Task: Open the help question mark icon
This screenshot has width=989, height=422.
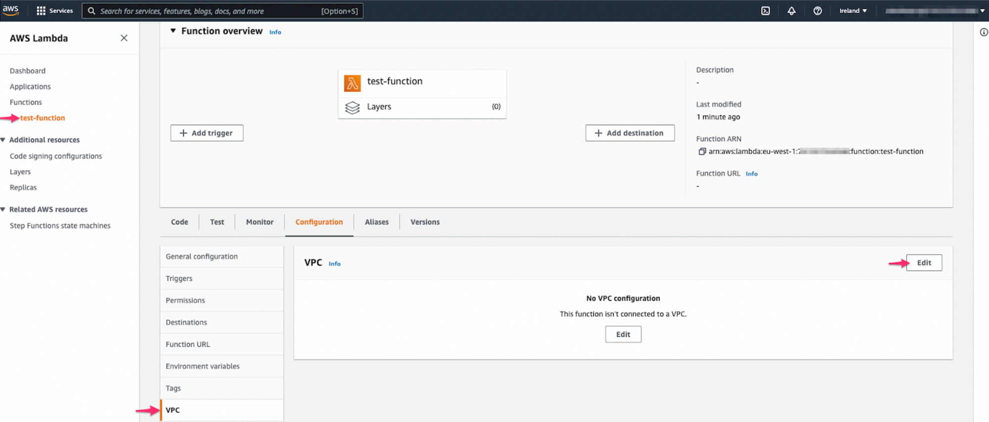Action: click(x=817, y=11)
